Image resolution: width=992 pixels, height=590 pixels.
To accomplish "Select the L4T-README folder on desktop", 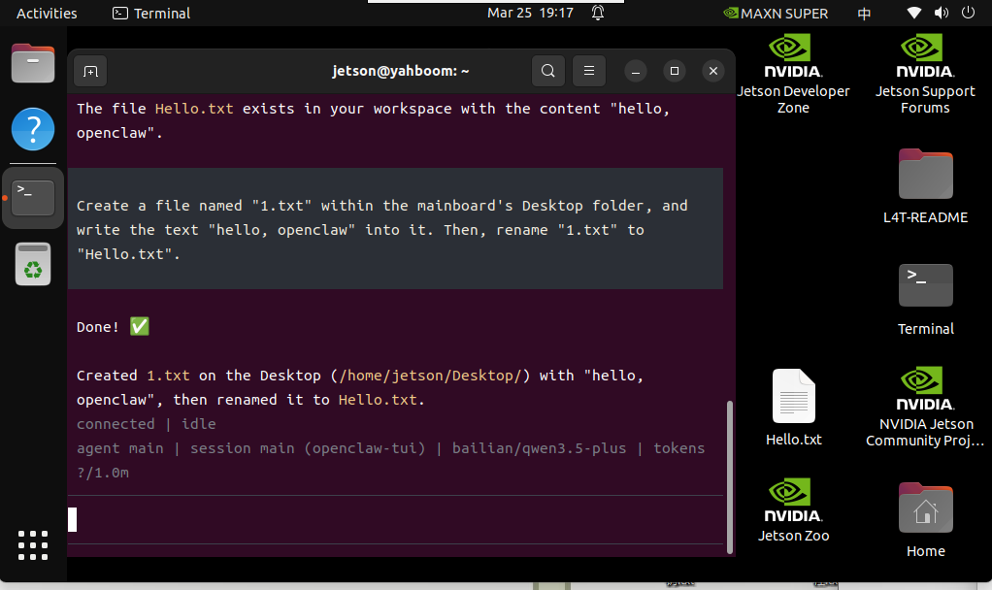I will [925, 186].
